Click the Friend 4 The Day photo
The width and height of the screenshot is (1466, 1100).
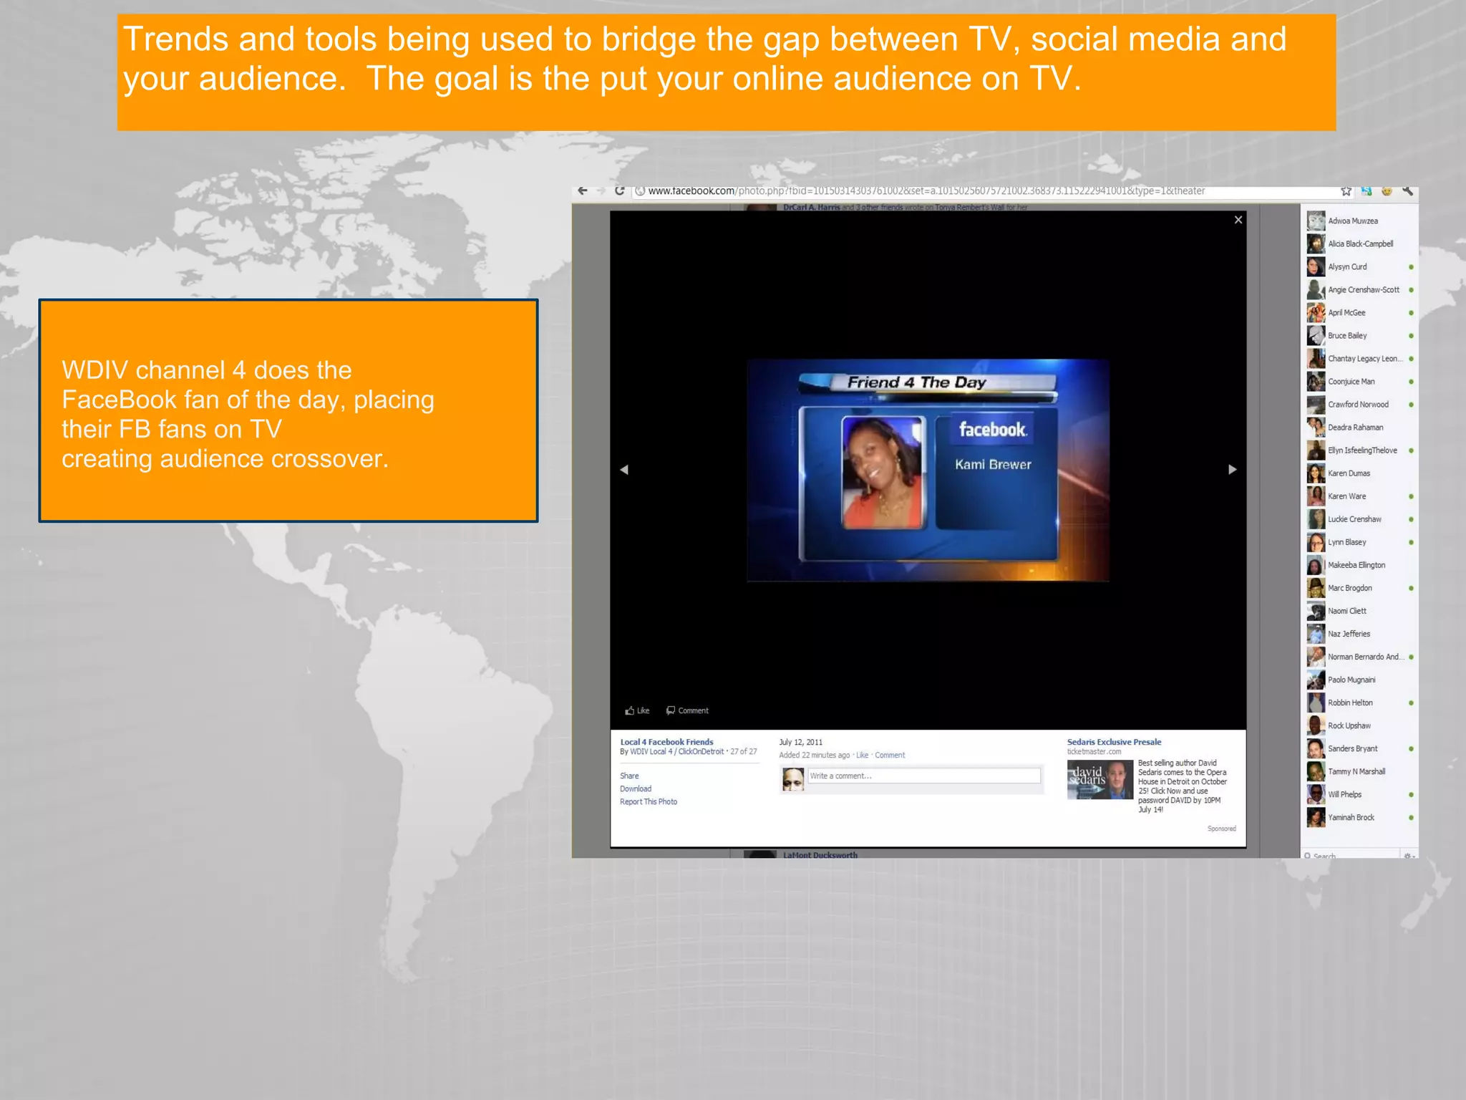pyautogui.click(x=928, y=470)
